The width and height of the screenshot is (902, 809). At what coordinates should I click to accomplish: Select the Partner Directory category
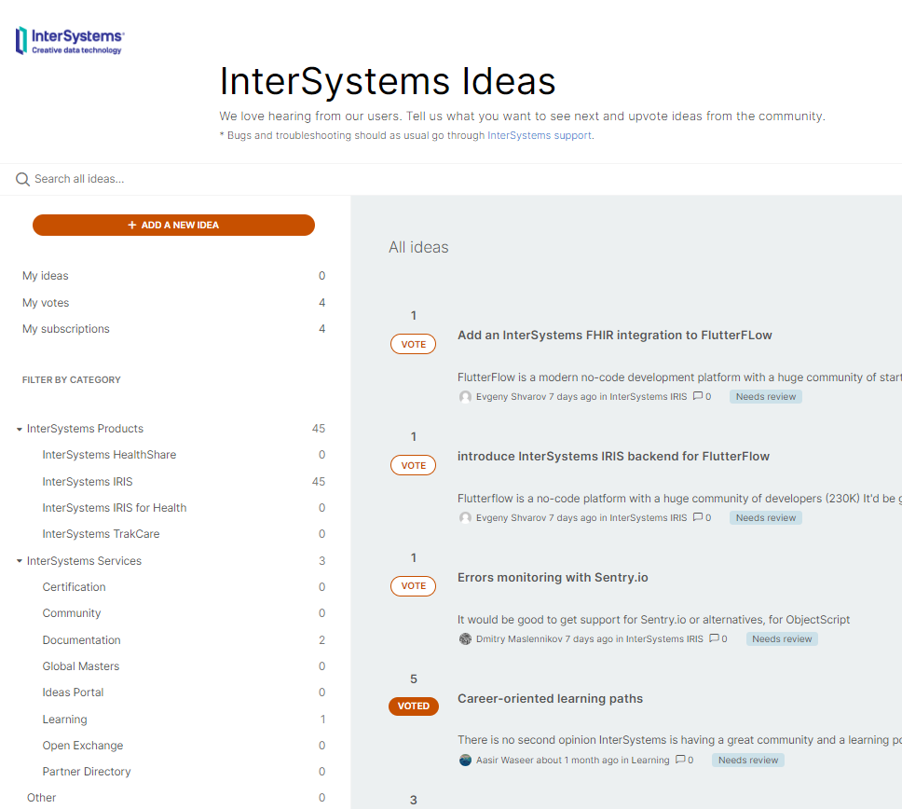[87, 772]
